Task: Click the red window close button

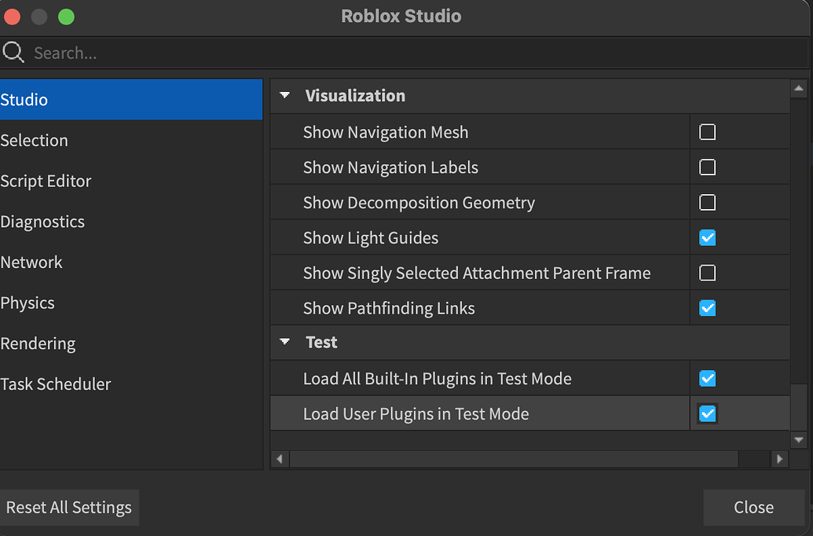Action: pos(13,17)
